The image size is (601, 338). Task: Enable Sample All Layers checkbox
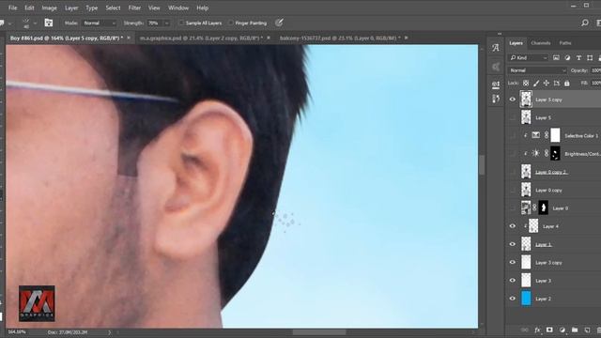click(181, 23)
